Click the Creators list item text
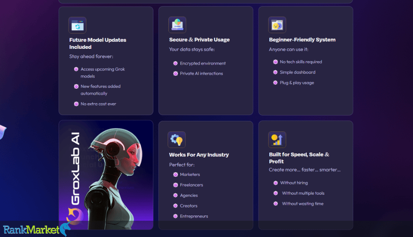Screen dimensions: 413x237 tap(188, 206)
